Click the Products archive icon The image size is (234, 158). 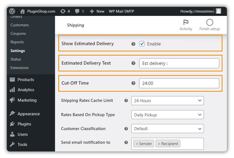(x=12, y=80)
